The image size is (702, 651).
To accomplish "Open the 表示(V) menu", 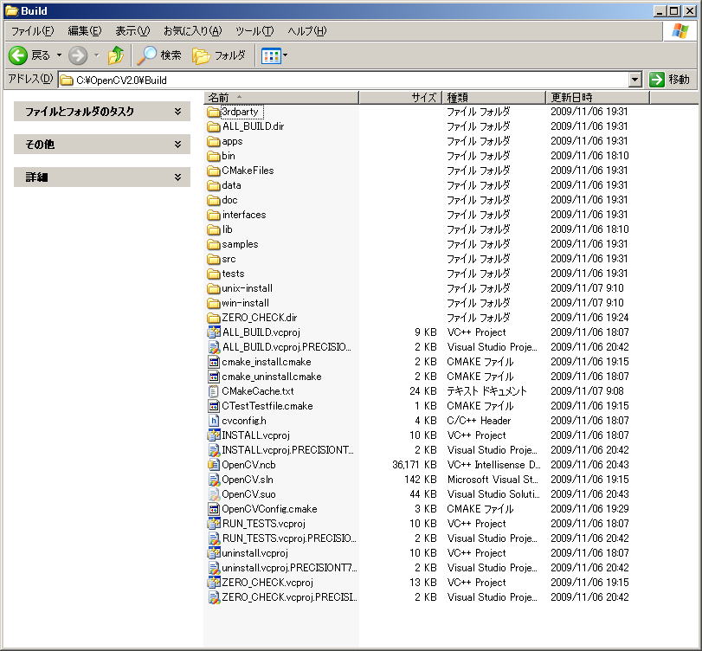I will pyautogui.click(x=132, y=31).
